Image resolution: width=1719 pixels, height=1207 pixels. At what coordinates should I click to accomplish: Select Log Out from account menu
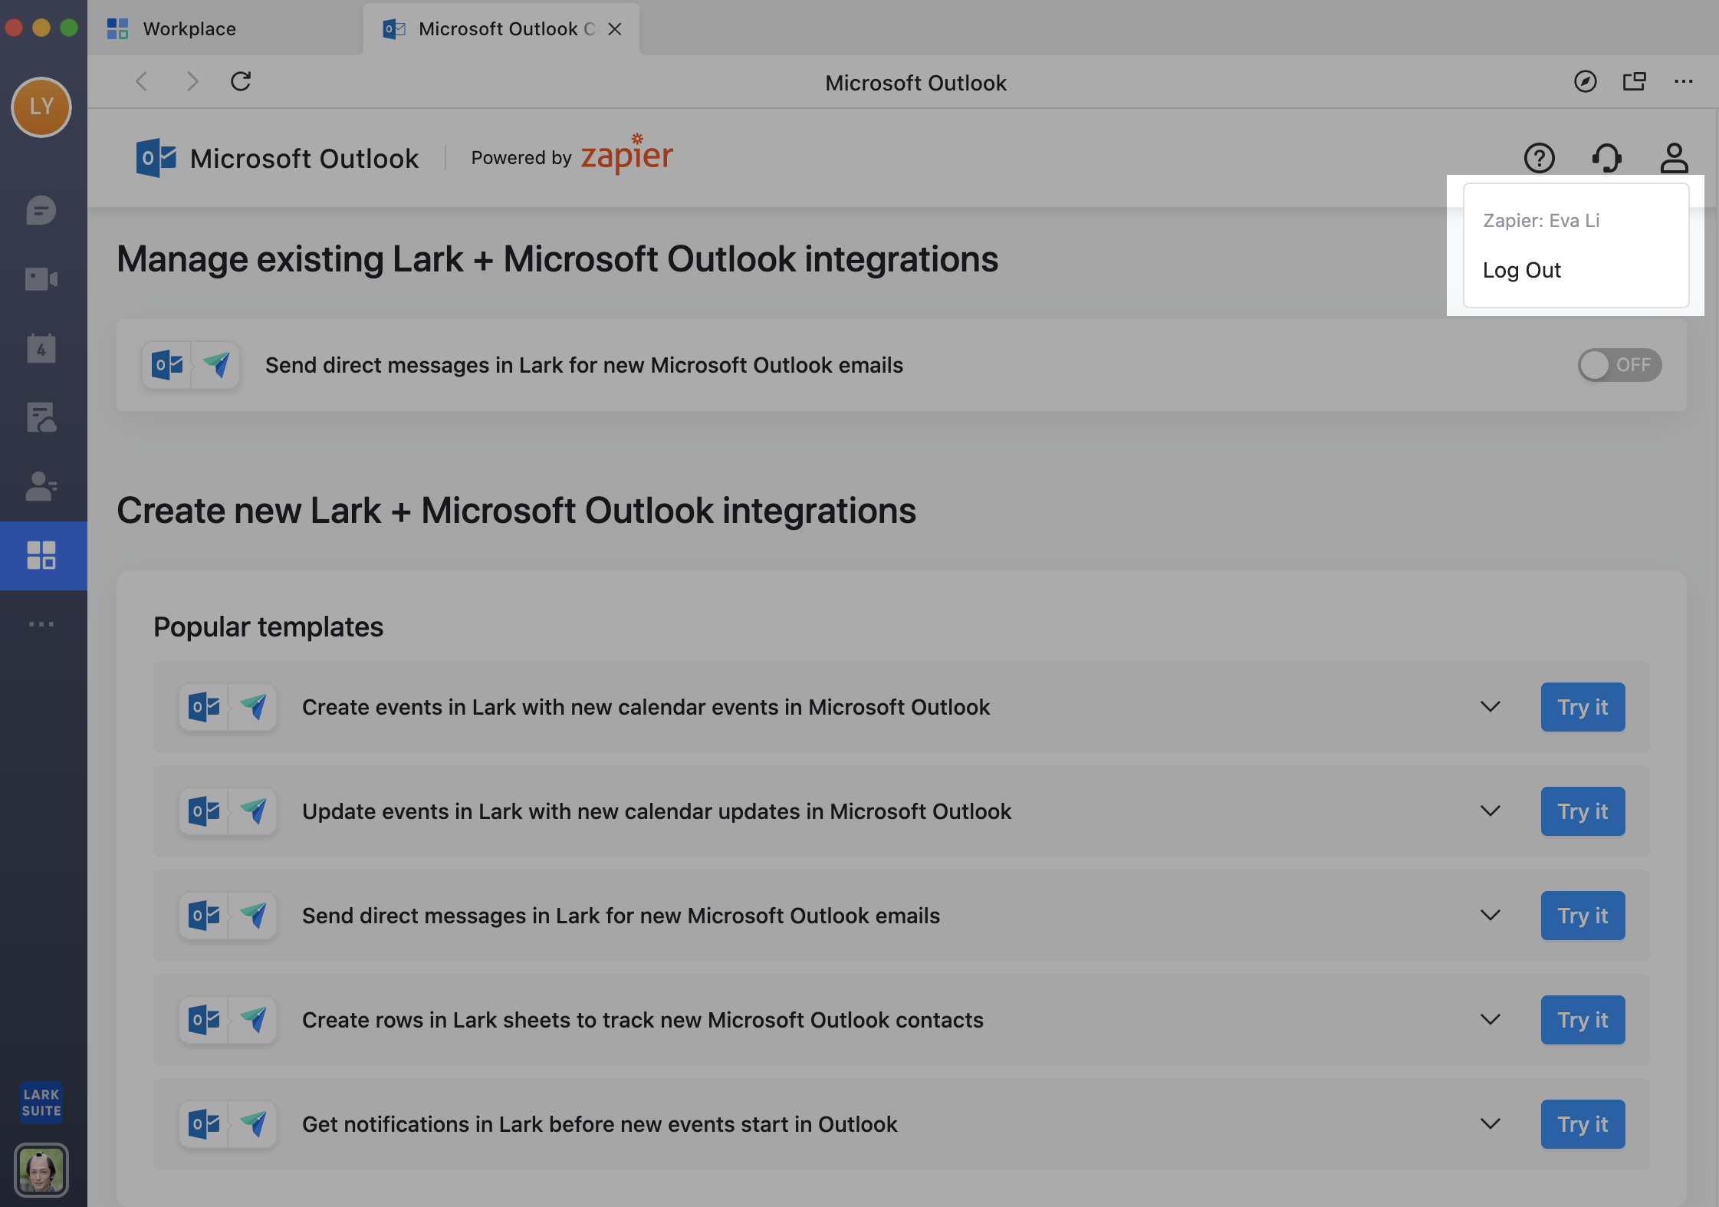pyautogui.click(x=1521, y=270)
